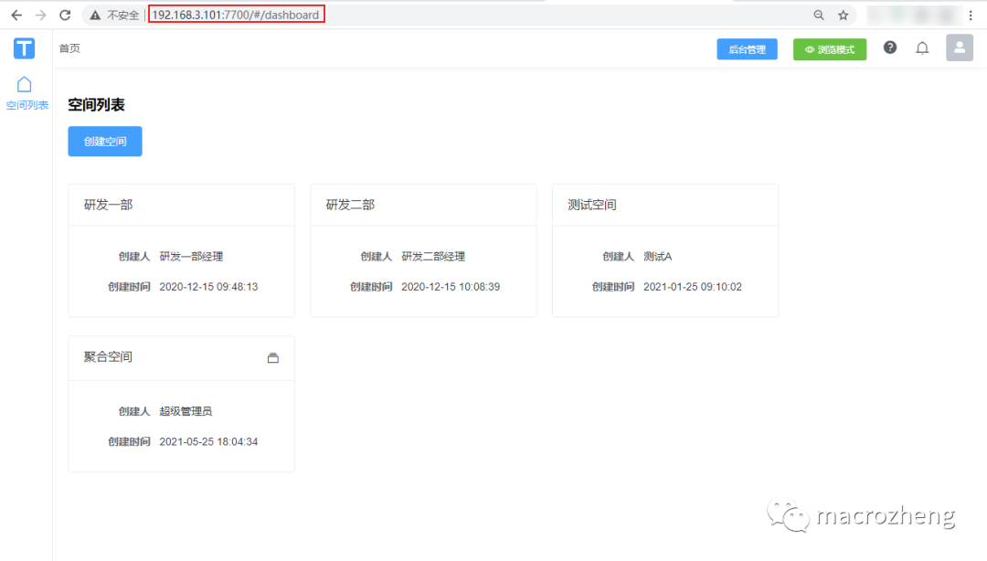This screenshot has height=561, width=987.
Task: Click the address bar URL text
Action: tap(236, 15)
